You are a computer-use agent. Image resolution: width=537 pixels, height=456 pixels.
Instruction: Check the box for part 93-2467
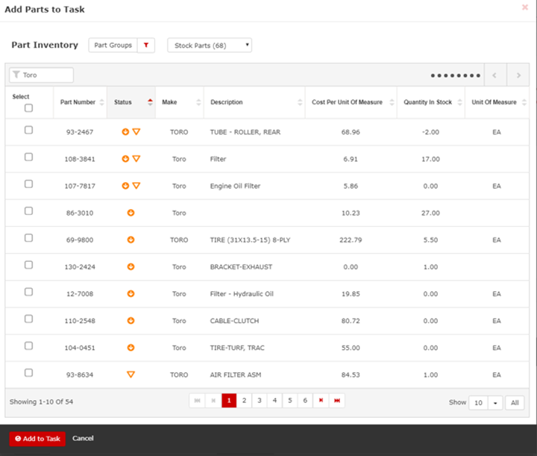pos(28,130)
